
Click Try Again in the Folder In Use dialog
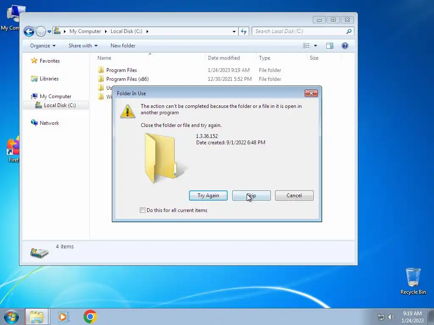[208, 196]
